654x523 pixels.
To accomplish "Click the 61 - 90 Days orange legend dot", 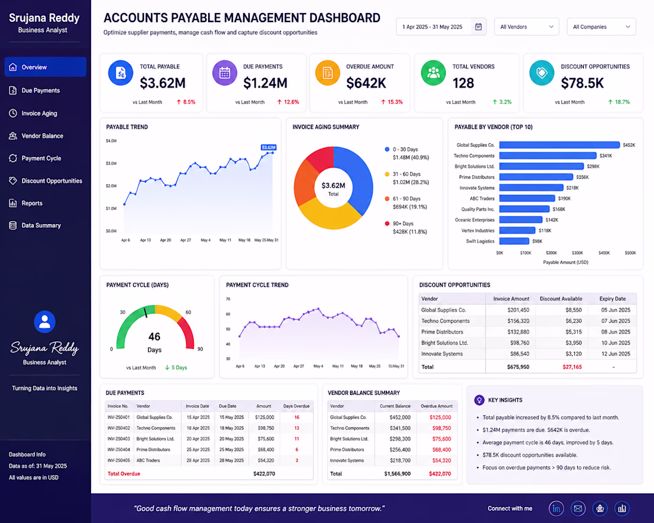I will click(387, 199).
